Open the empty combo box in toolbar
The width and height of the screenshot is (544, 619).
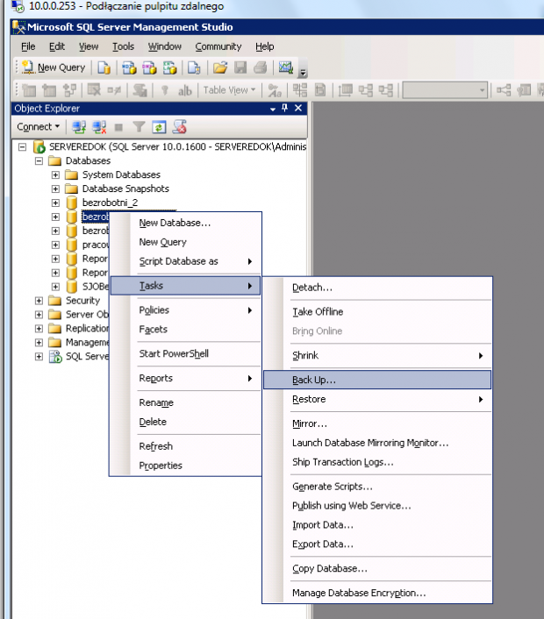tap(445, 90)
